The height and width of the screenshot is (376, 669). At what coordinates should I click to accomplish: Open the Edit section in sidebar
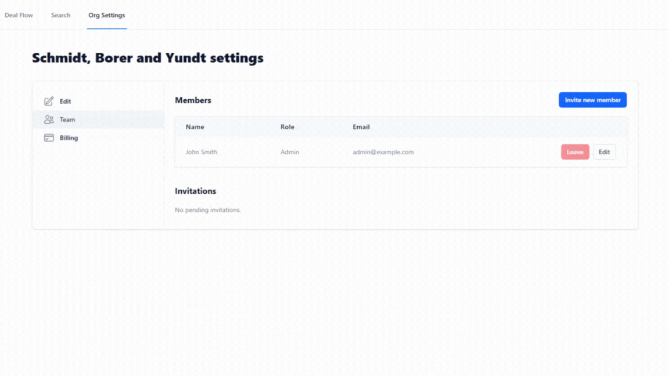coord(98,101)
